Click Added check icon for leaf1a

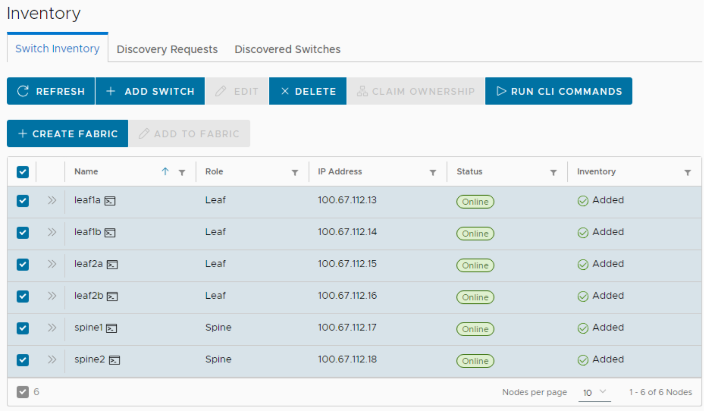pos(583,201)
